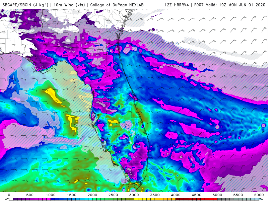Click the 0 value on the color scale
Viewport: 268px width, 201px height.
(9, 195)
